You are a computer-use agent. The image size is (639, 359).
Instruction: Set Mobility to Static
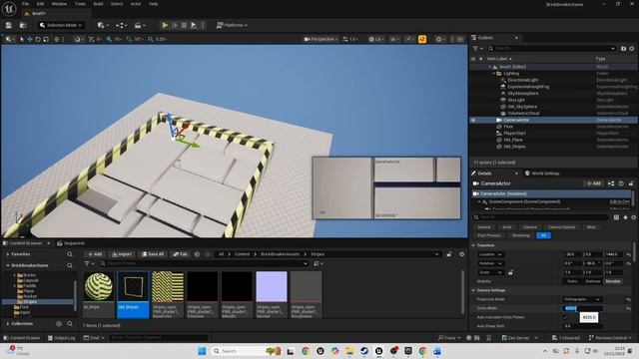[x=572, y=281]
